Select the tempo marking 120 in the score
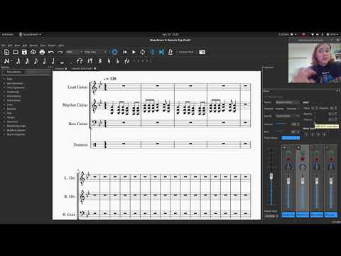341x256 pixels. pos(110,78)
